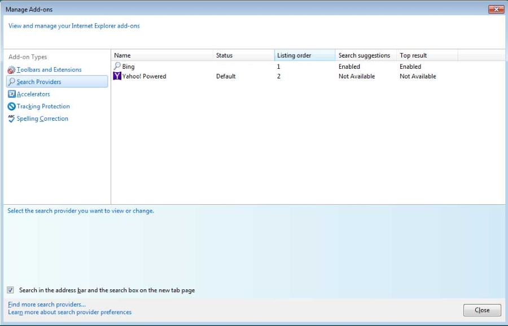508x326 pixels.
Task: Toggle search in address bar checkbox
Action: 11,290
